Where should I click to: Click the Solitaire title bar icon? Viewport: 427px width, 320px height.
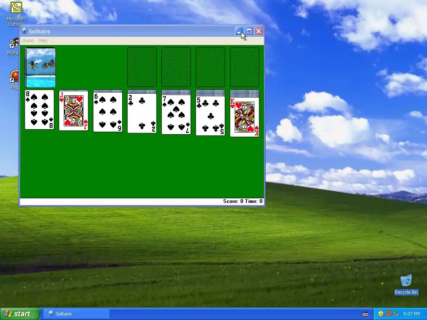[x=24, y=31]
